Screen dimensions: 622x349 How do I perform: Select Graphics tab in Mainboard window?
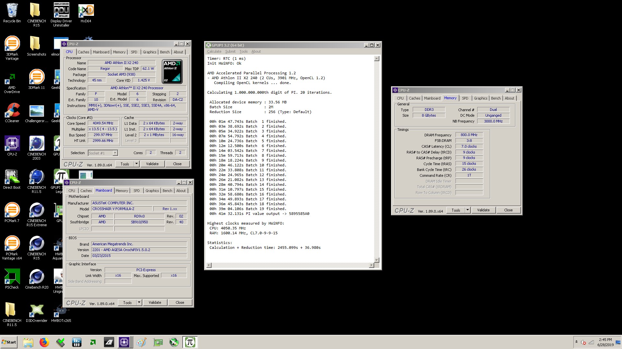tap(152, 191)
